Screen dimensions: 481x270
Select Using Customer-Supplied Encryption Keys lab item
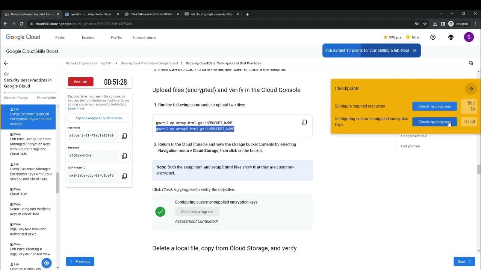[28, 117]
